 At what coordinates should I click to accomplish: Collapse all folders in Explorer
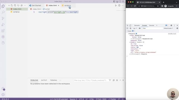[x=22, y=6]
